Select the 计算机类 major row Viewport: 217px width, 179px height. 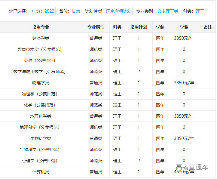point(41,172)
